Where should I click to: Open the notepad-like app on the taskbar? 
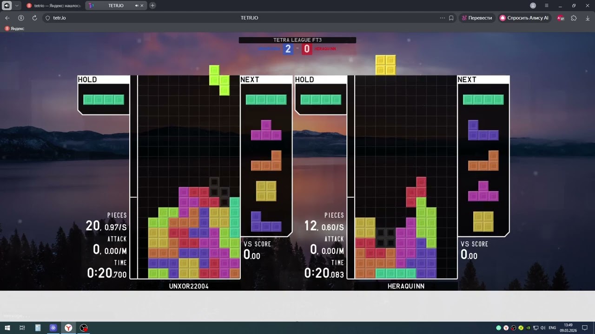pos(38,328)
